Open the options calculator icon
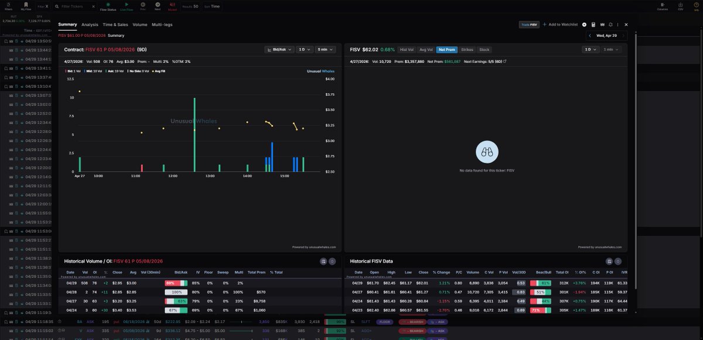Image resolution: width=703 pixels, height=340 pixels. pos(593,25)
